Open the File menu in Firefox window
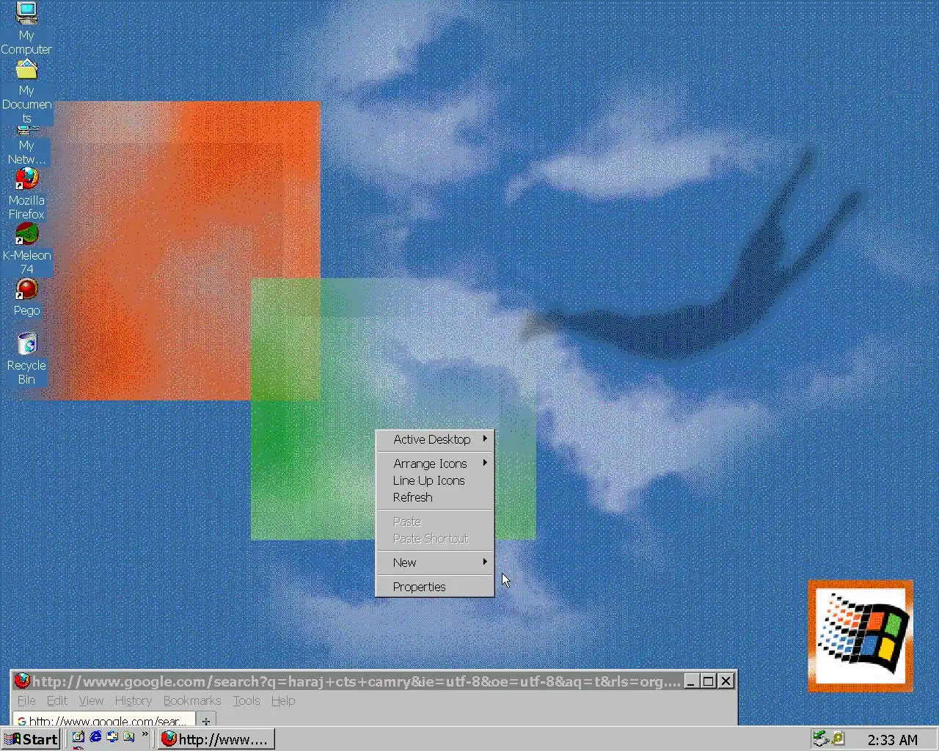939x751 pixels. [x=26, y=700]
